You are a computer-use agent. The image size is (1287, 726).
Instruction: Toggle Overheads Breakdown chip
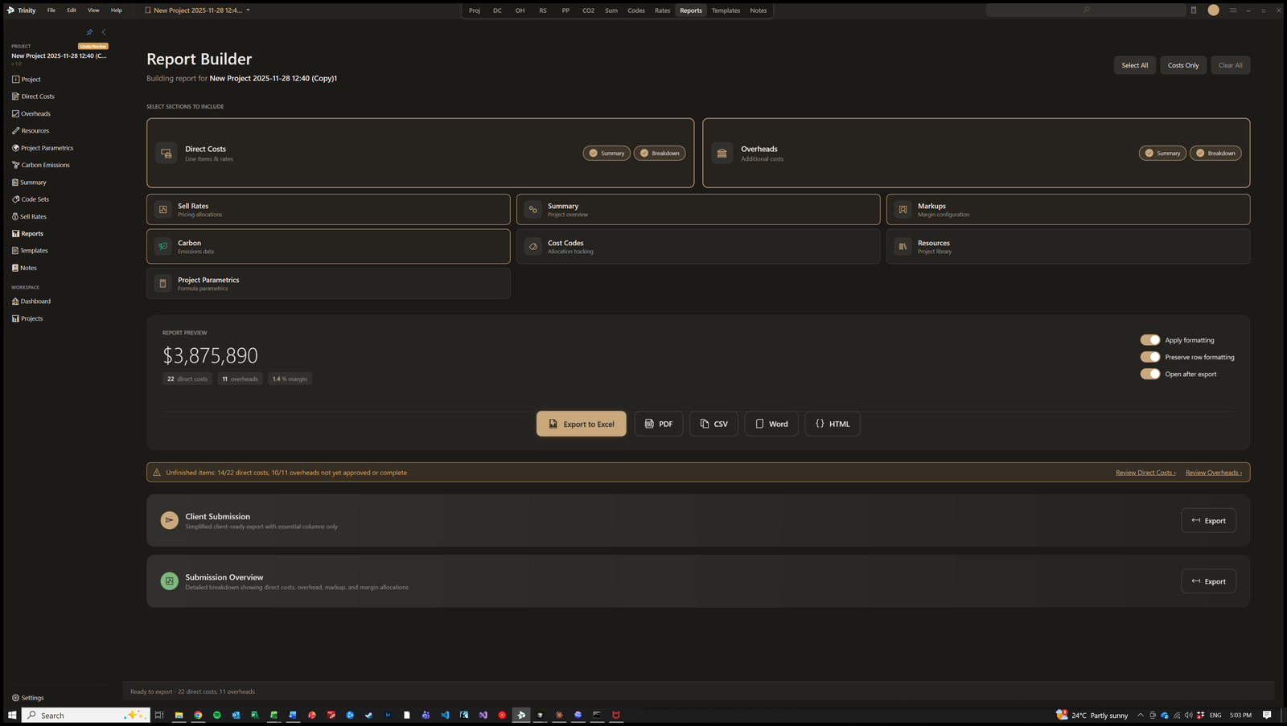(1215, 153)
